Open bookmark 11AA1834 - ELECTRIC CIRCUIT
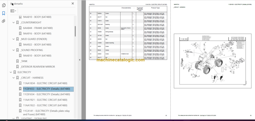 pyautogui.click(x=45, y=83)
